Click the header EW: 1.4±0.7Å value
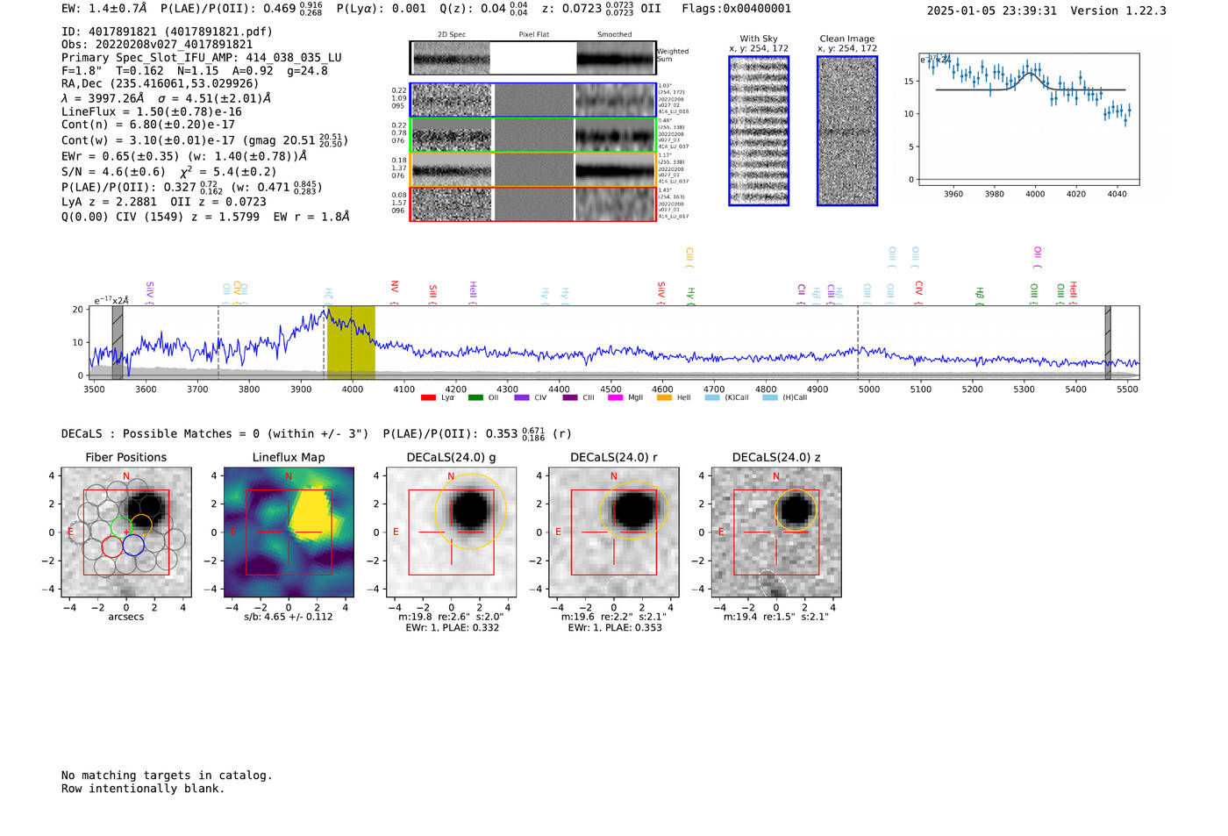Image resolution: width=1228 pixels, height=836 pixels. tap(104, 9)
